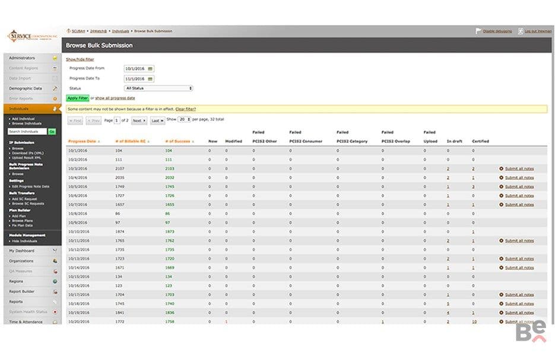Click Certified count for 10/20/2016
Screen dimensions: 555x356
point(474,322)
